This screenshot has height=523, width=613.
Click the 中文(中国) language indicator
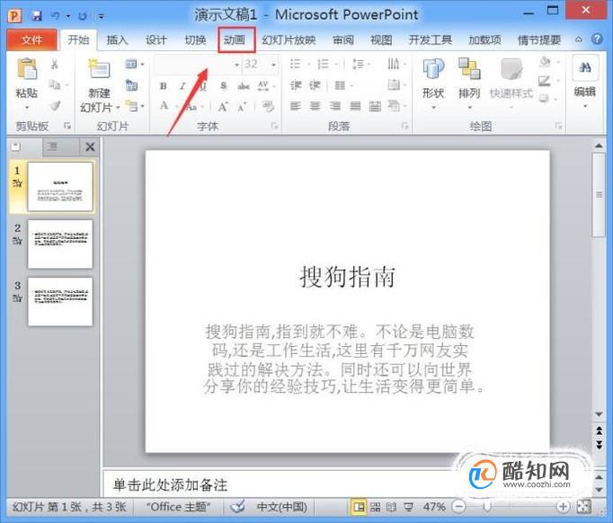281,507
